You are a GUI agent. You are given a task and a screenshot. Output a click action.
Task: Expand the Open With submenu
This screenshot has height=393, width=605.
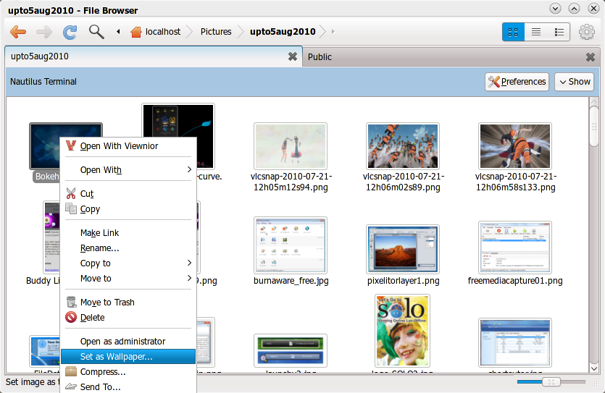[128, 170]
